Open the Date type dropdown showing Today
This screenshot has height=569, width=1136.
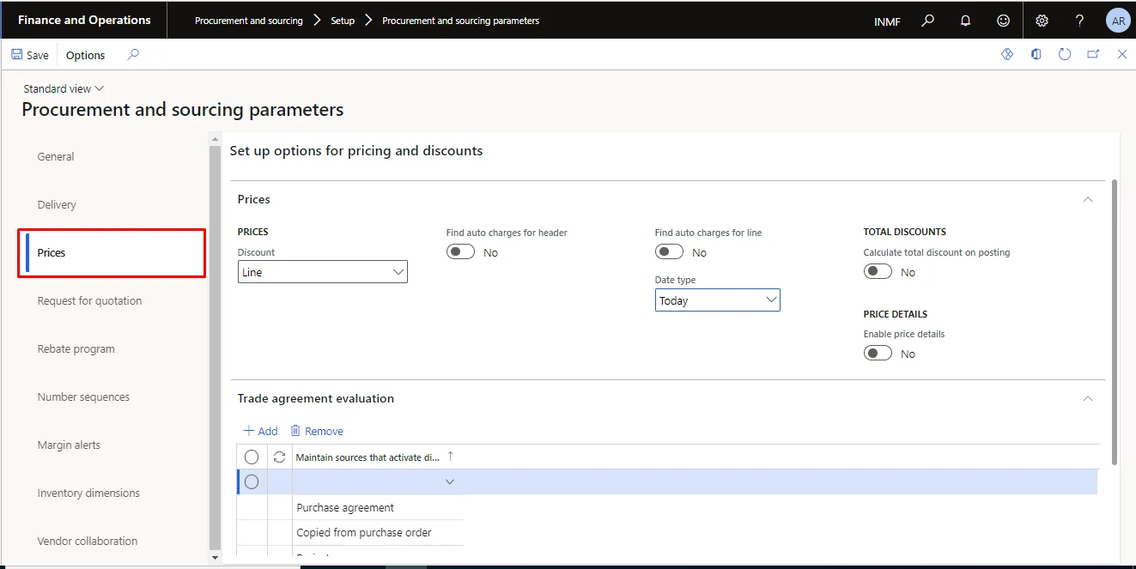717,300
